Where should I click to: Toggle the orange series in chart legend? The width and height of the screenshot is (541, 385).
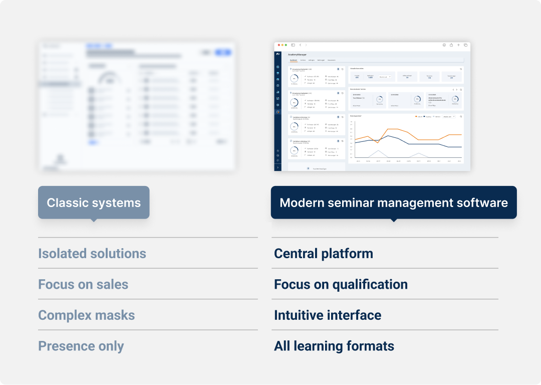pos(419,116)
